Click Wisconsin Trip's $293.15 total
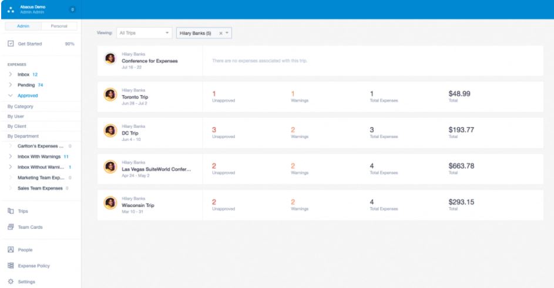This screenshot has height=288, width=554. [x=461, y=202]
